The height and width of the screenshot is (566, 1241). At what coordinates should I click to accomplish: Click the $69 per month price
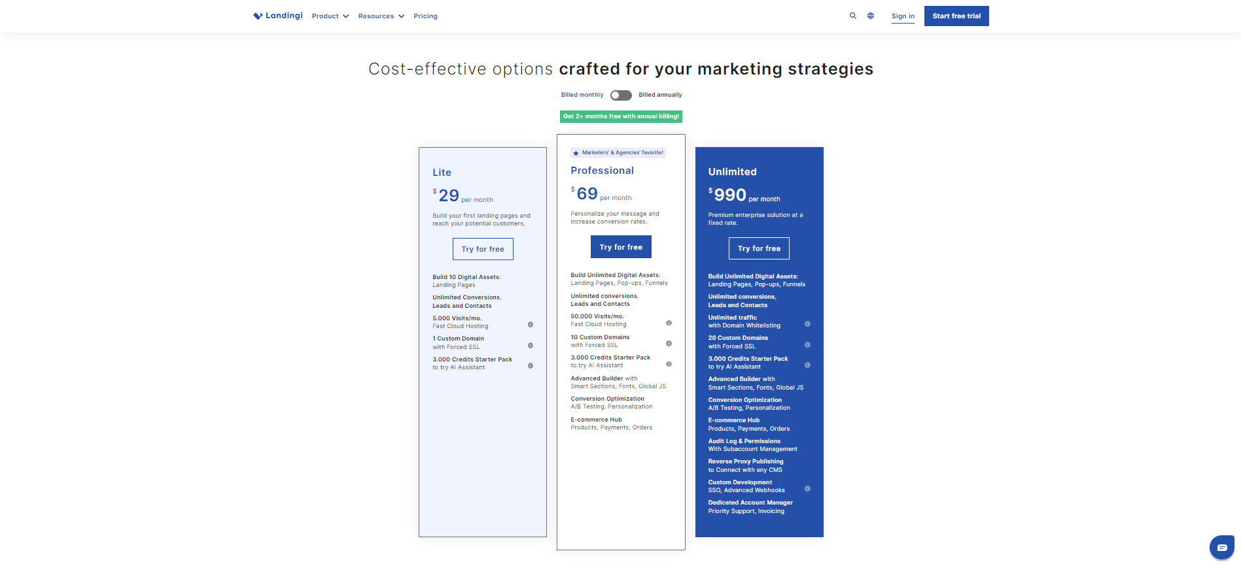(x=601, y=193)
